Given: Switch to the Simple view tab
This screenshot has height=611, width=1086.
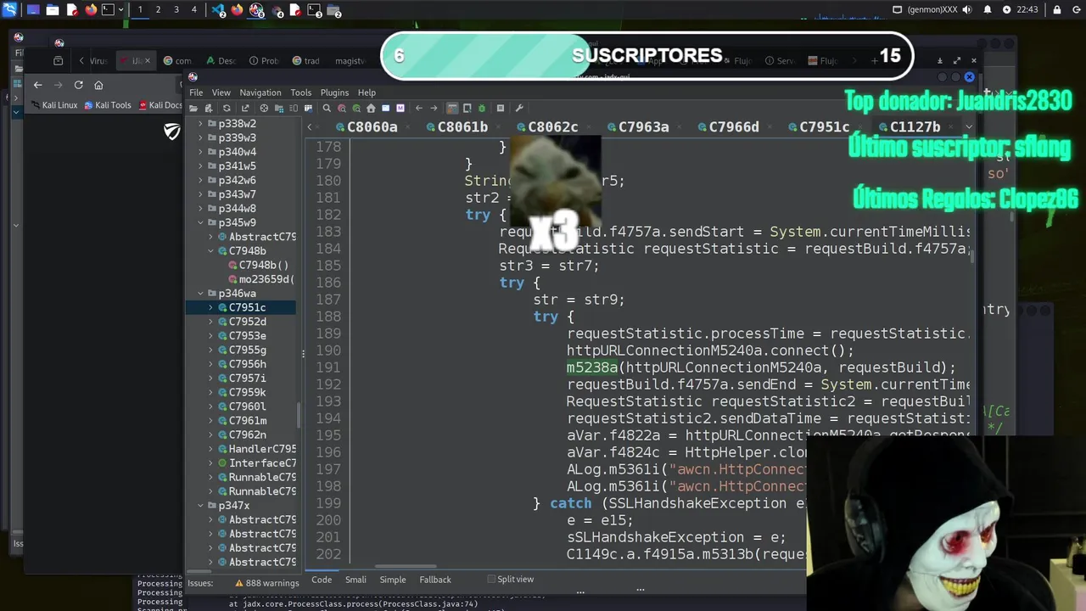Looking at the screenshot, I should (393, 580).
